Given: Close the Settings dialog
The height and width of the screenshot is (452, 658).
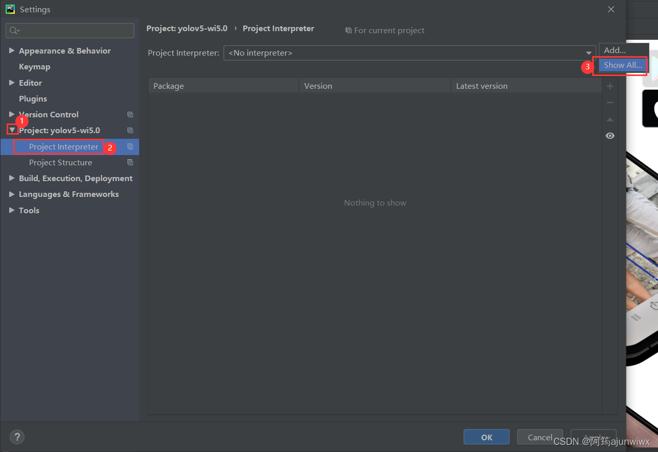Looking at the screenshot, I should [x=611, y=9].
